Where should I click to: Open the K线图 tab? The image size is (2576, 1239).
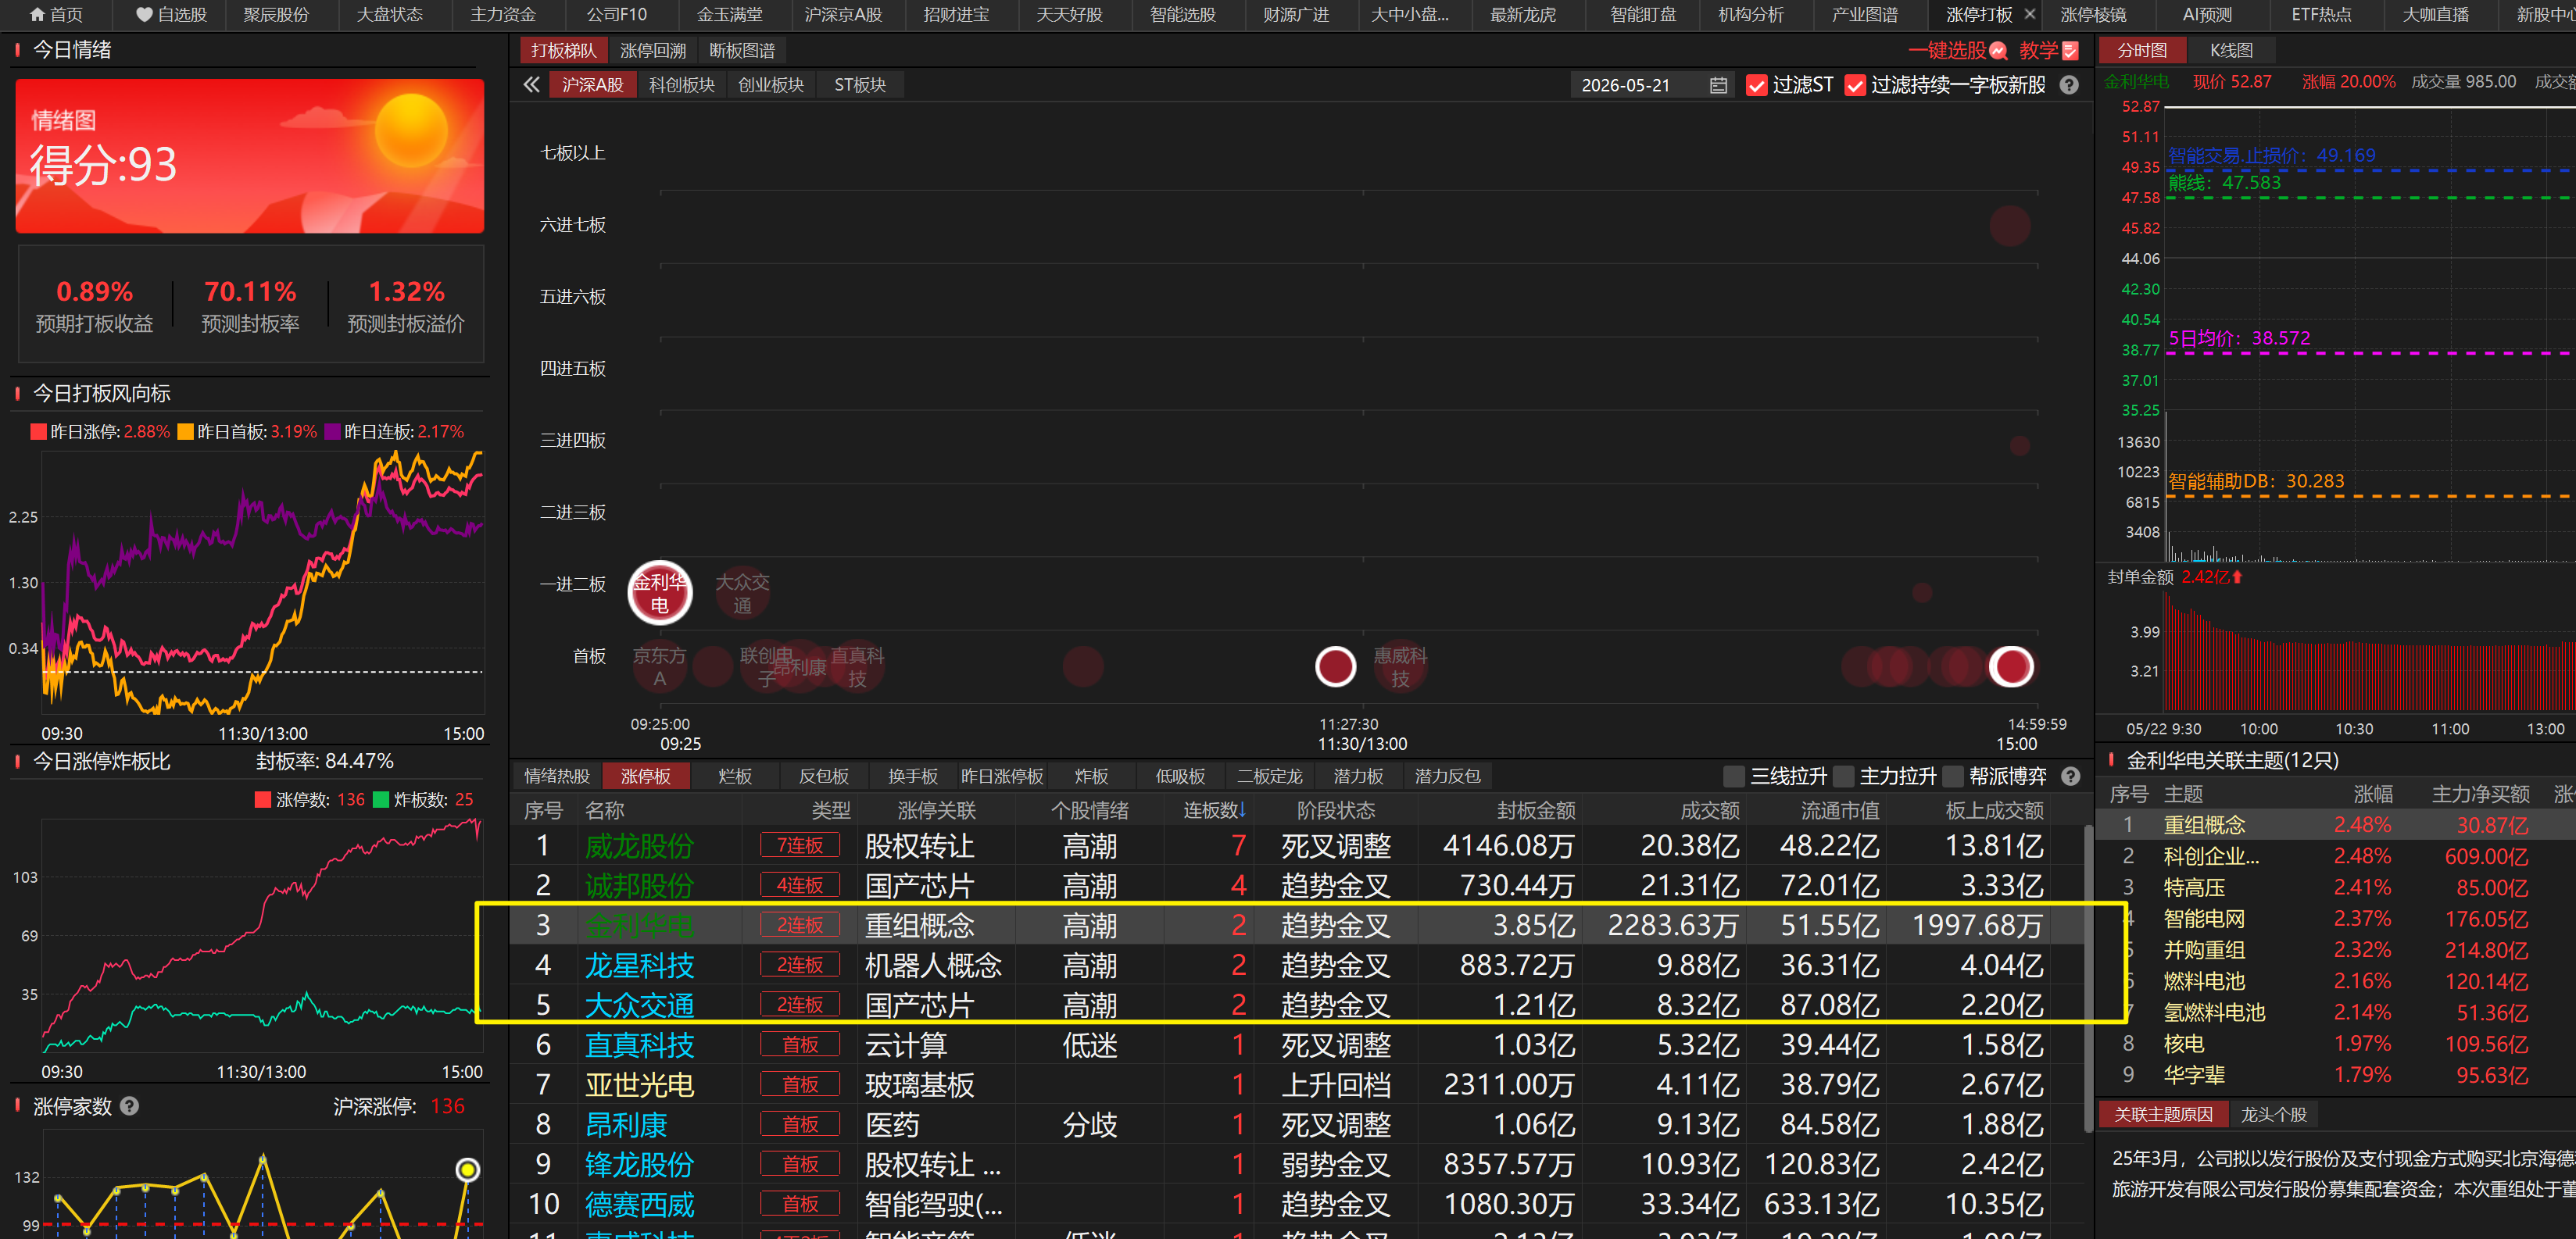coord(2231,51)
